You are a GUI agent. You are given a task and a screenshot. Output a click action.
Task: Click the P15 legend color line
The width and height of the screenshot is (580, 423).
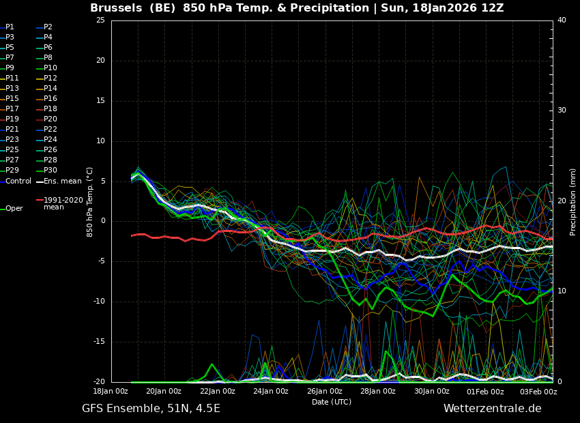pos(3,99)
